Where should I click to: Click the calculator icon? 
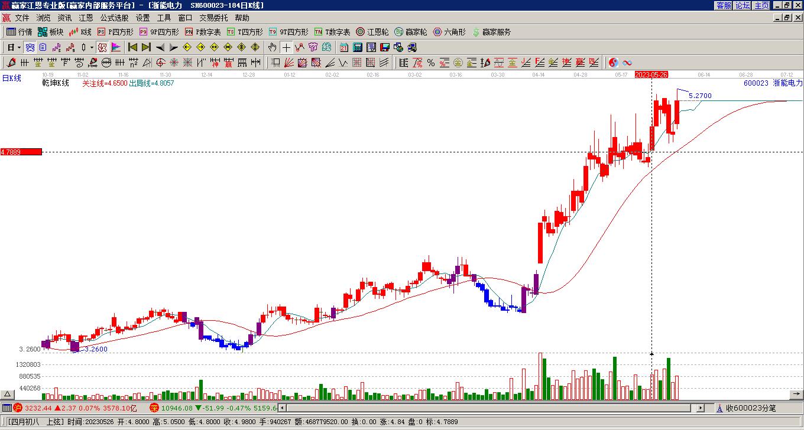click(x=357, y=47)
